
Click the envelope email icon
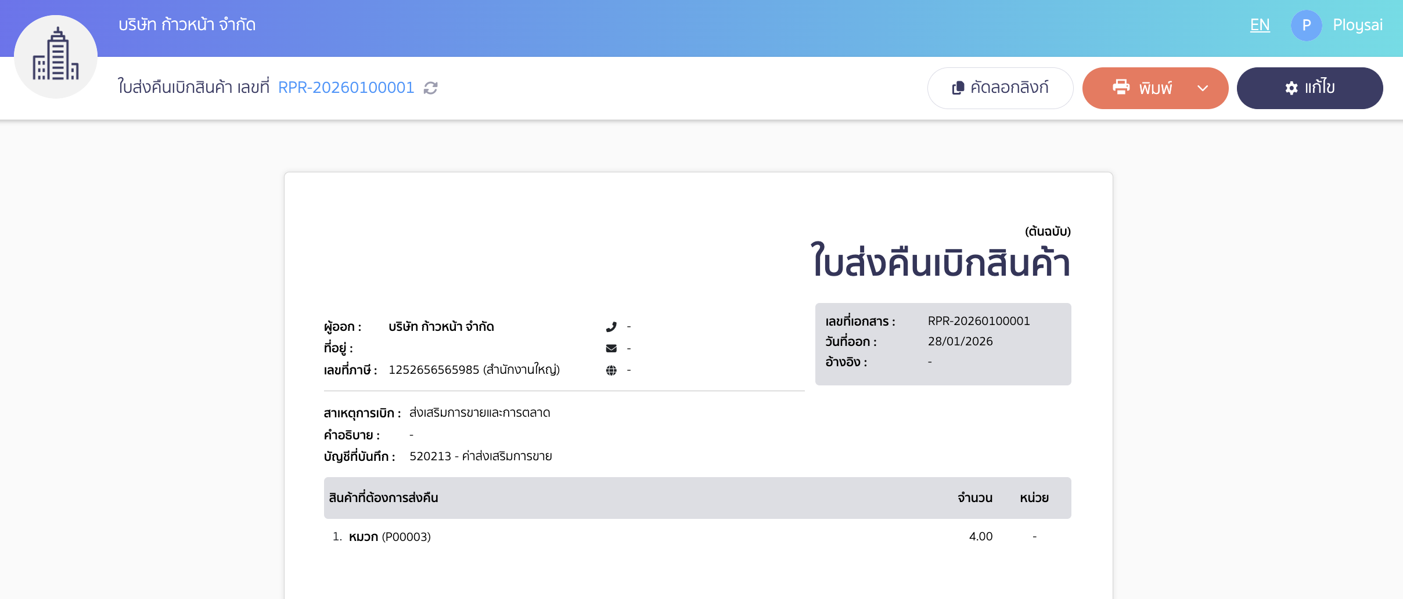click(611, 348)
